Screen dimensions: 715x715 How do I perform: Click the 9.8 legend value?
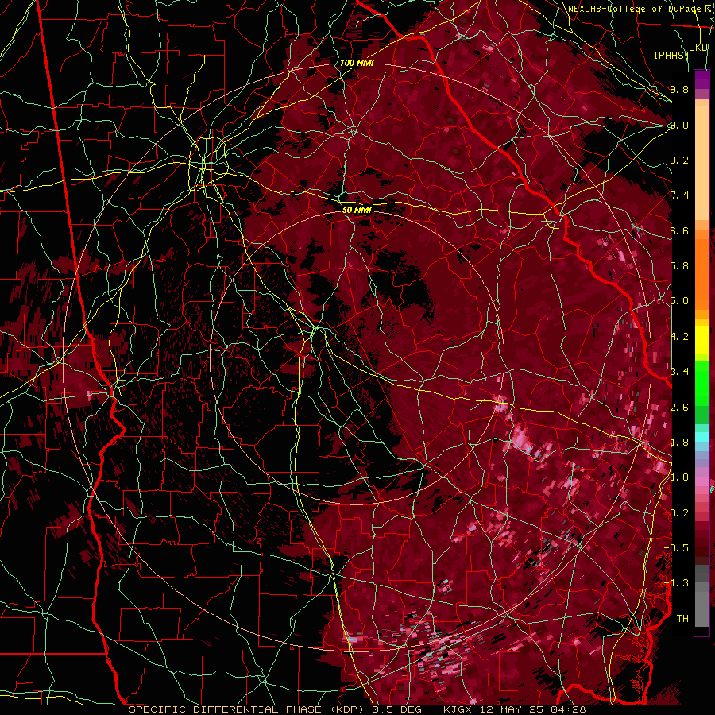679,89
